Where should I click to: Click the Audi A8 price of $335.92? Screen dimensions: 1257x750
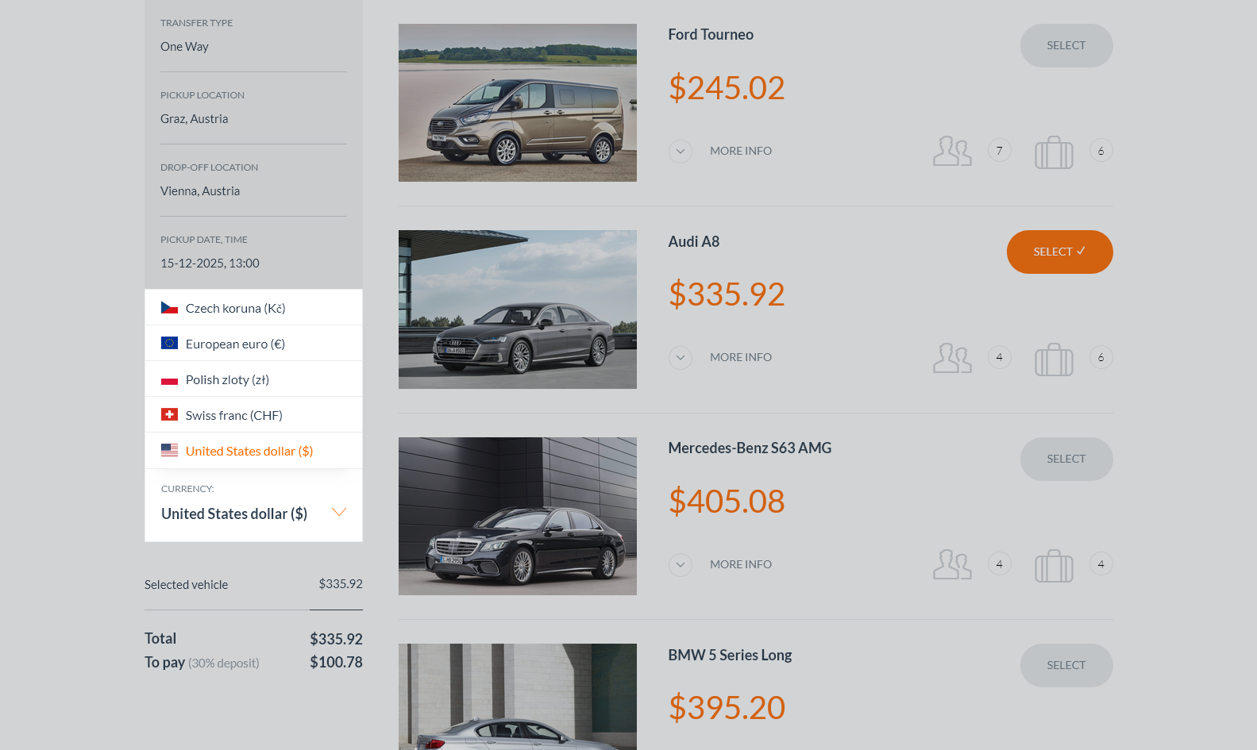click(x=727, y=294)
